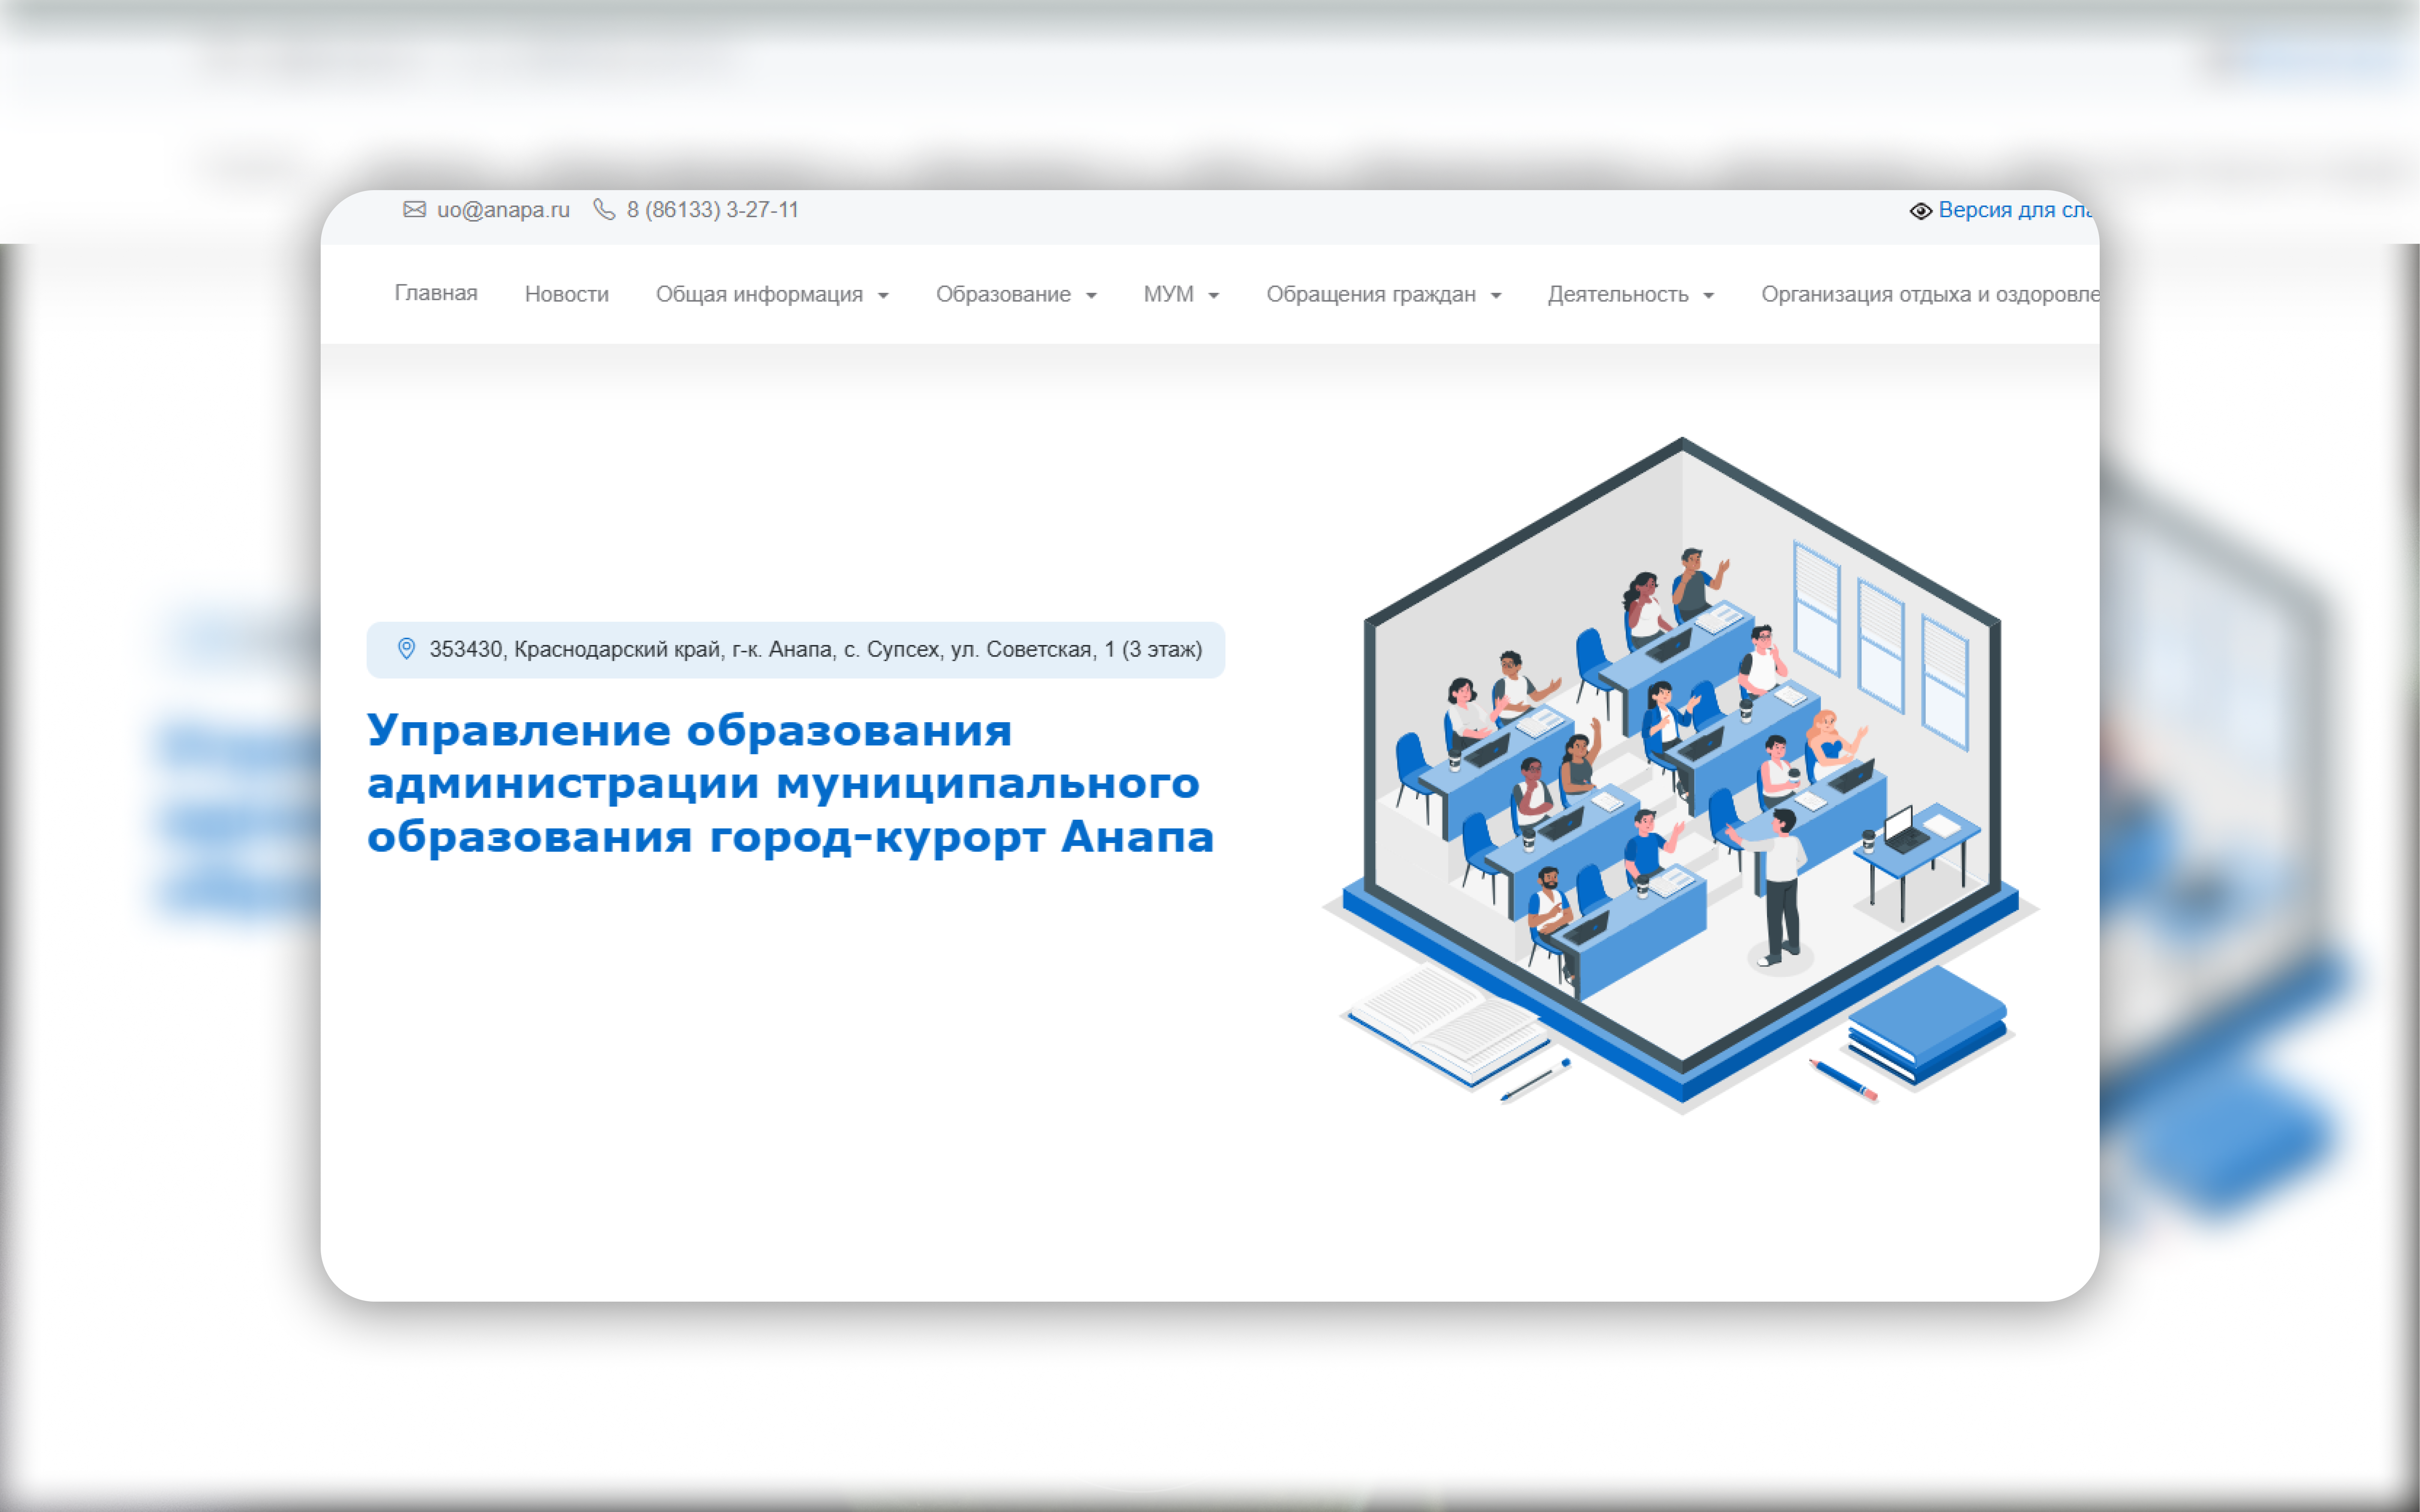Go to the Главная page
This screenshot has height=1512, width=2420.
click(x=436, y=293)
